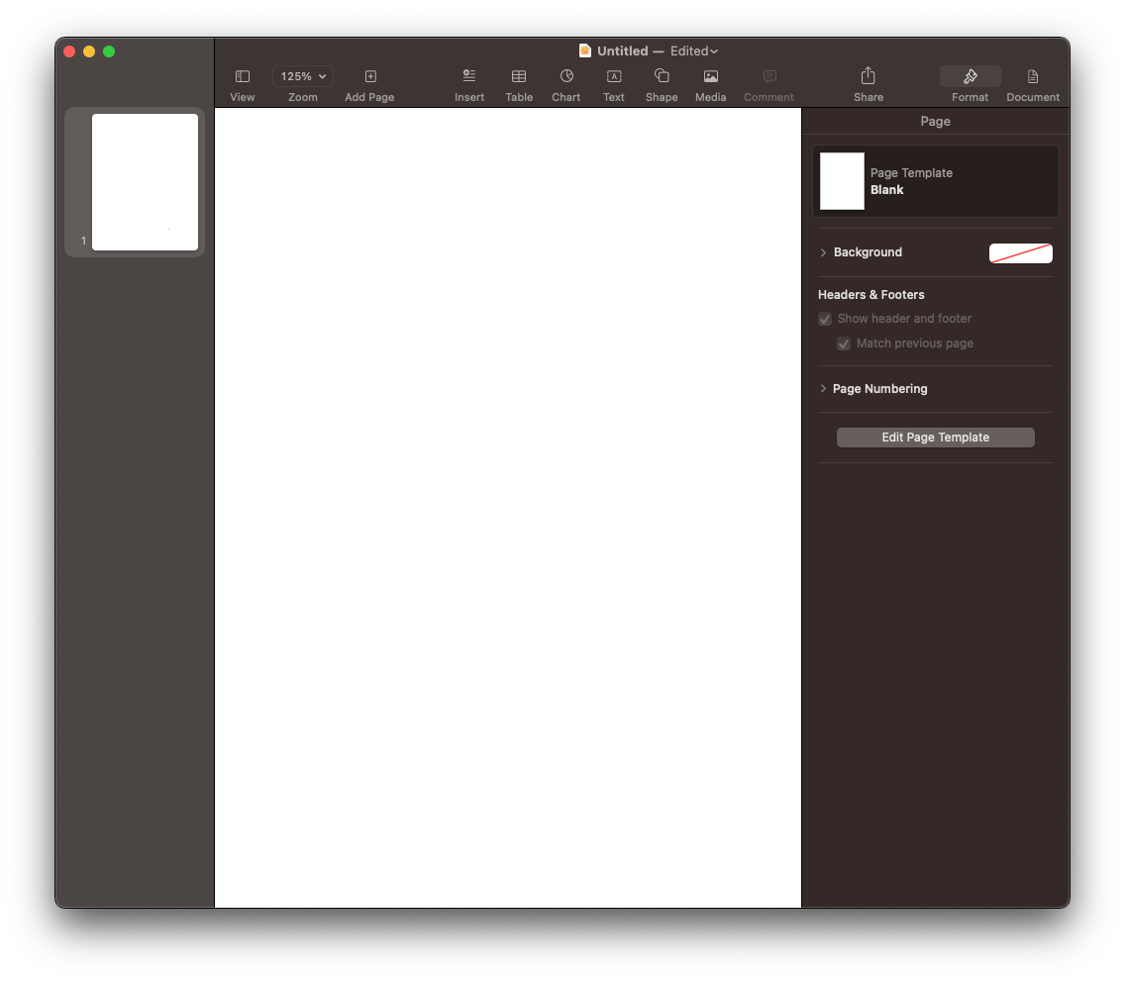
Task: Click the Edit Page Template button
Action: (x=935, y=437)
